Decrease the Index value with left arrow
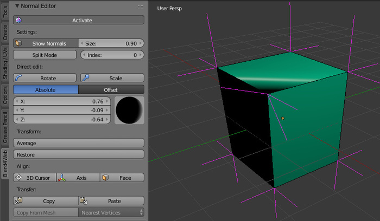This screenshot has width=380, height=221. [x=83, y=55]
